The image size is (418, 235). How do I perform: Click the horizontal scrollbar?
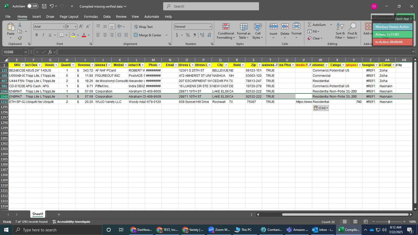(x=345, y=214)
